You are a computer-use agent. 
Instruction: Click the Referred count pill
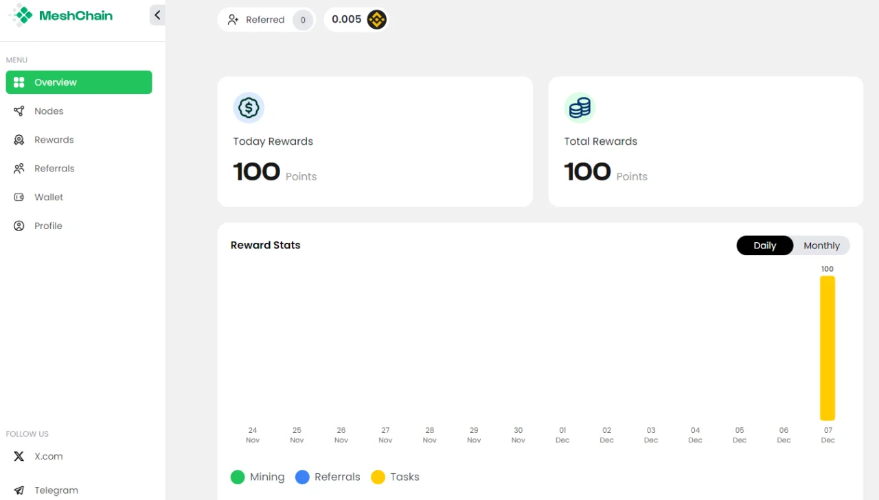click(266, 20)
